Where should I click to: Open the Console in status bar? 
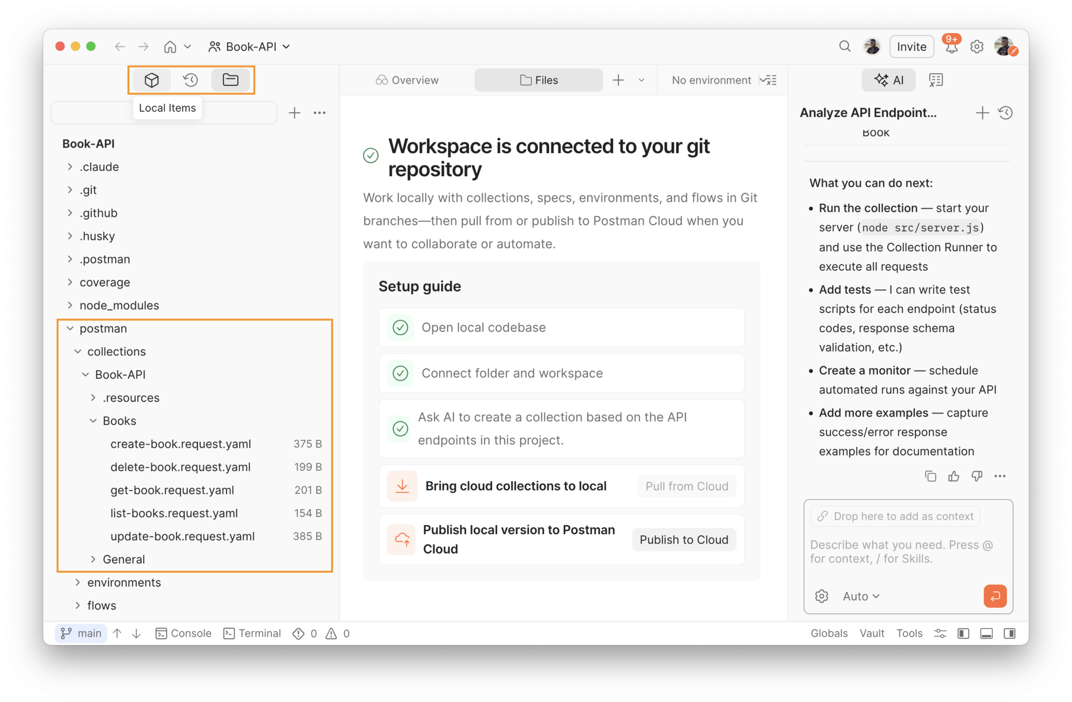coord(184,633)
